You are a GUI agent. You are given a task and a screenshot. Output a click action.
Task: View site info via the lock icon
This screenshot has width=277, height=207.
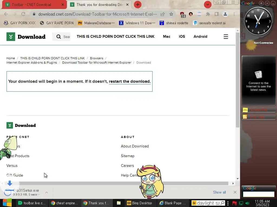(x=34, y=14)
